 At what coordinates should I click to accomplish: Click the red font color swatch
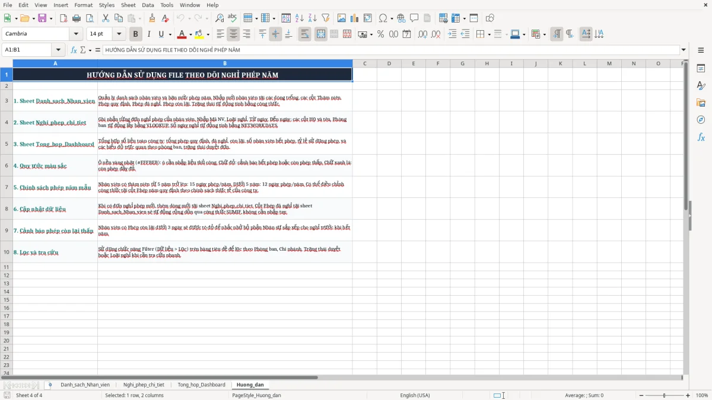click(x=182, y=34)
